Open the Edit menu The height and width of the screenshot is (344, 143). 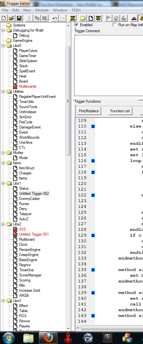(x=16, y=10)
